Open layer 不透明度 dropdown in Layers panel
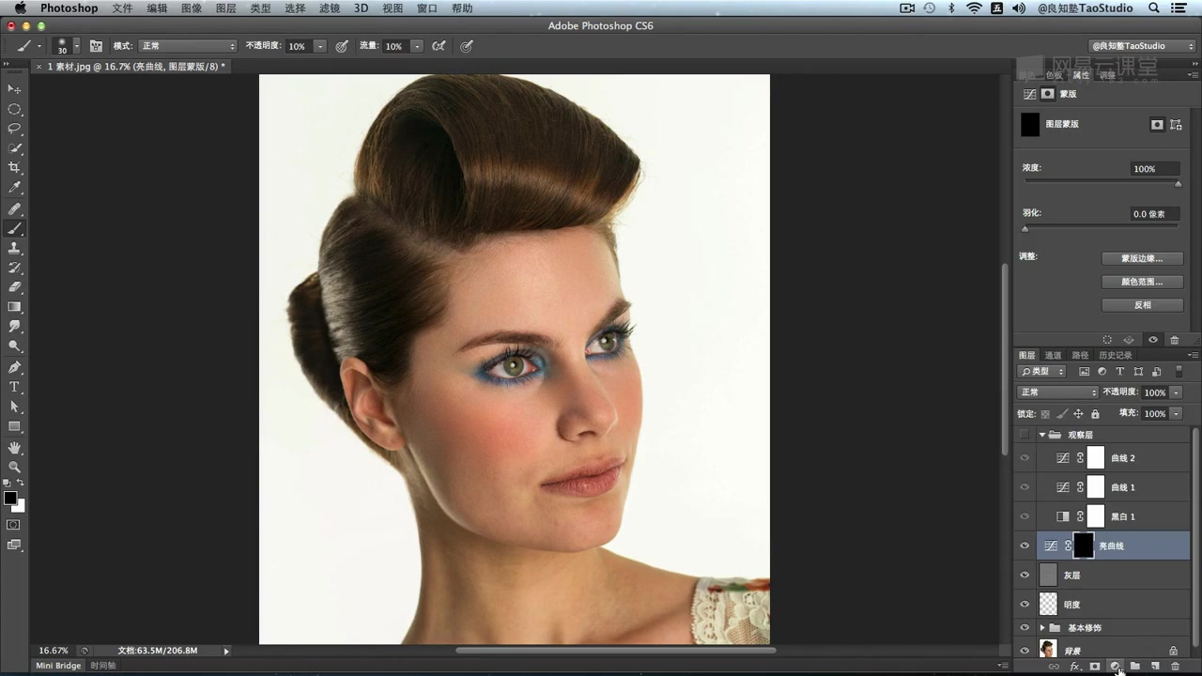1202x676 pixels. 1177,392
